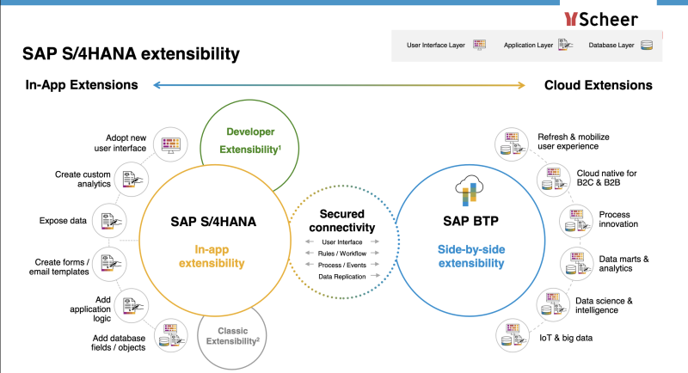Click the Add application logic icon
Screen dimensions: 688x373
[132, 303]
